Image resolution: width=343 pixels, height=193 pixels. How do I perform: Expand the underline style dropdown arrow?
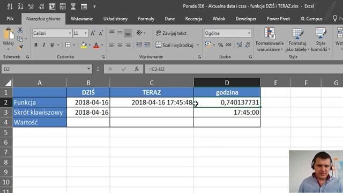pos(58,45)
